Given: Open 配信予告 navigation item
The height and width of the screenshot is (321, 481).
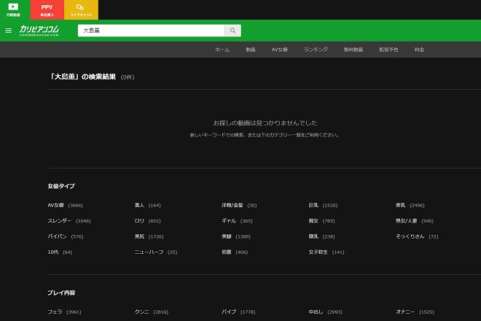Looking at the screenshot, I should (388, 50).
